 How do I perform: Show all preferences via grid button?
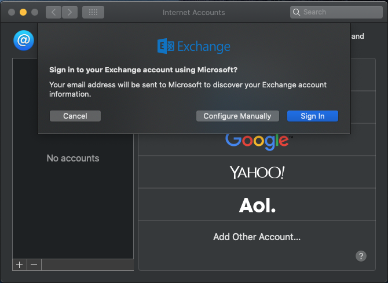click(93, 12)
